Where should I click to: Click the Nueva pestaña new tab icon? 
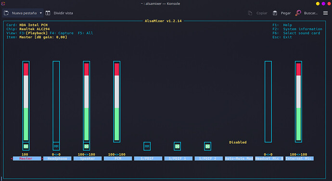click(6, 13)
